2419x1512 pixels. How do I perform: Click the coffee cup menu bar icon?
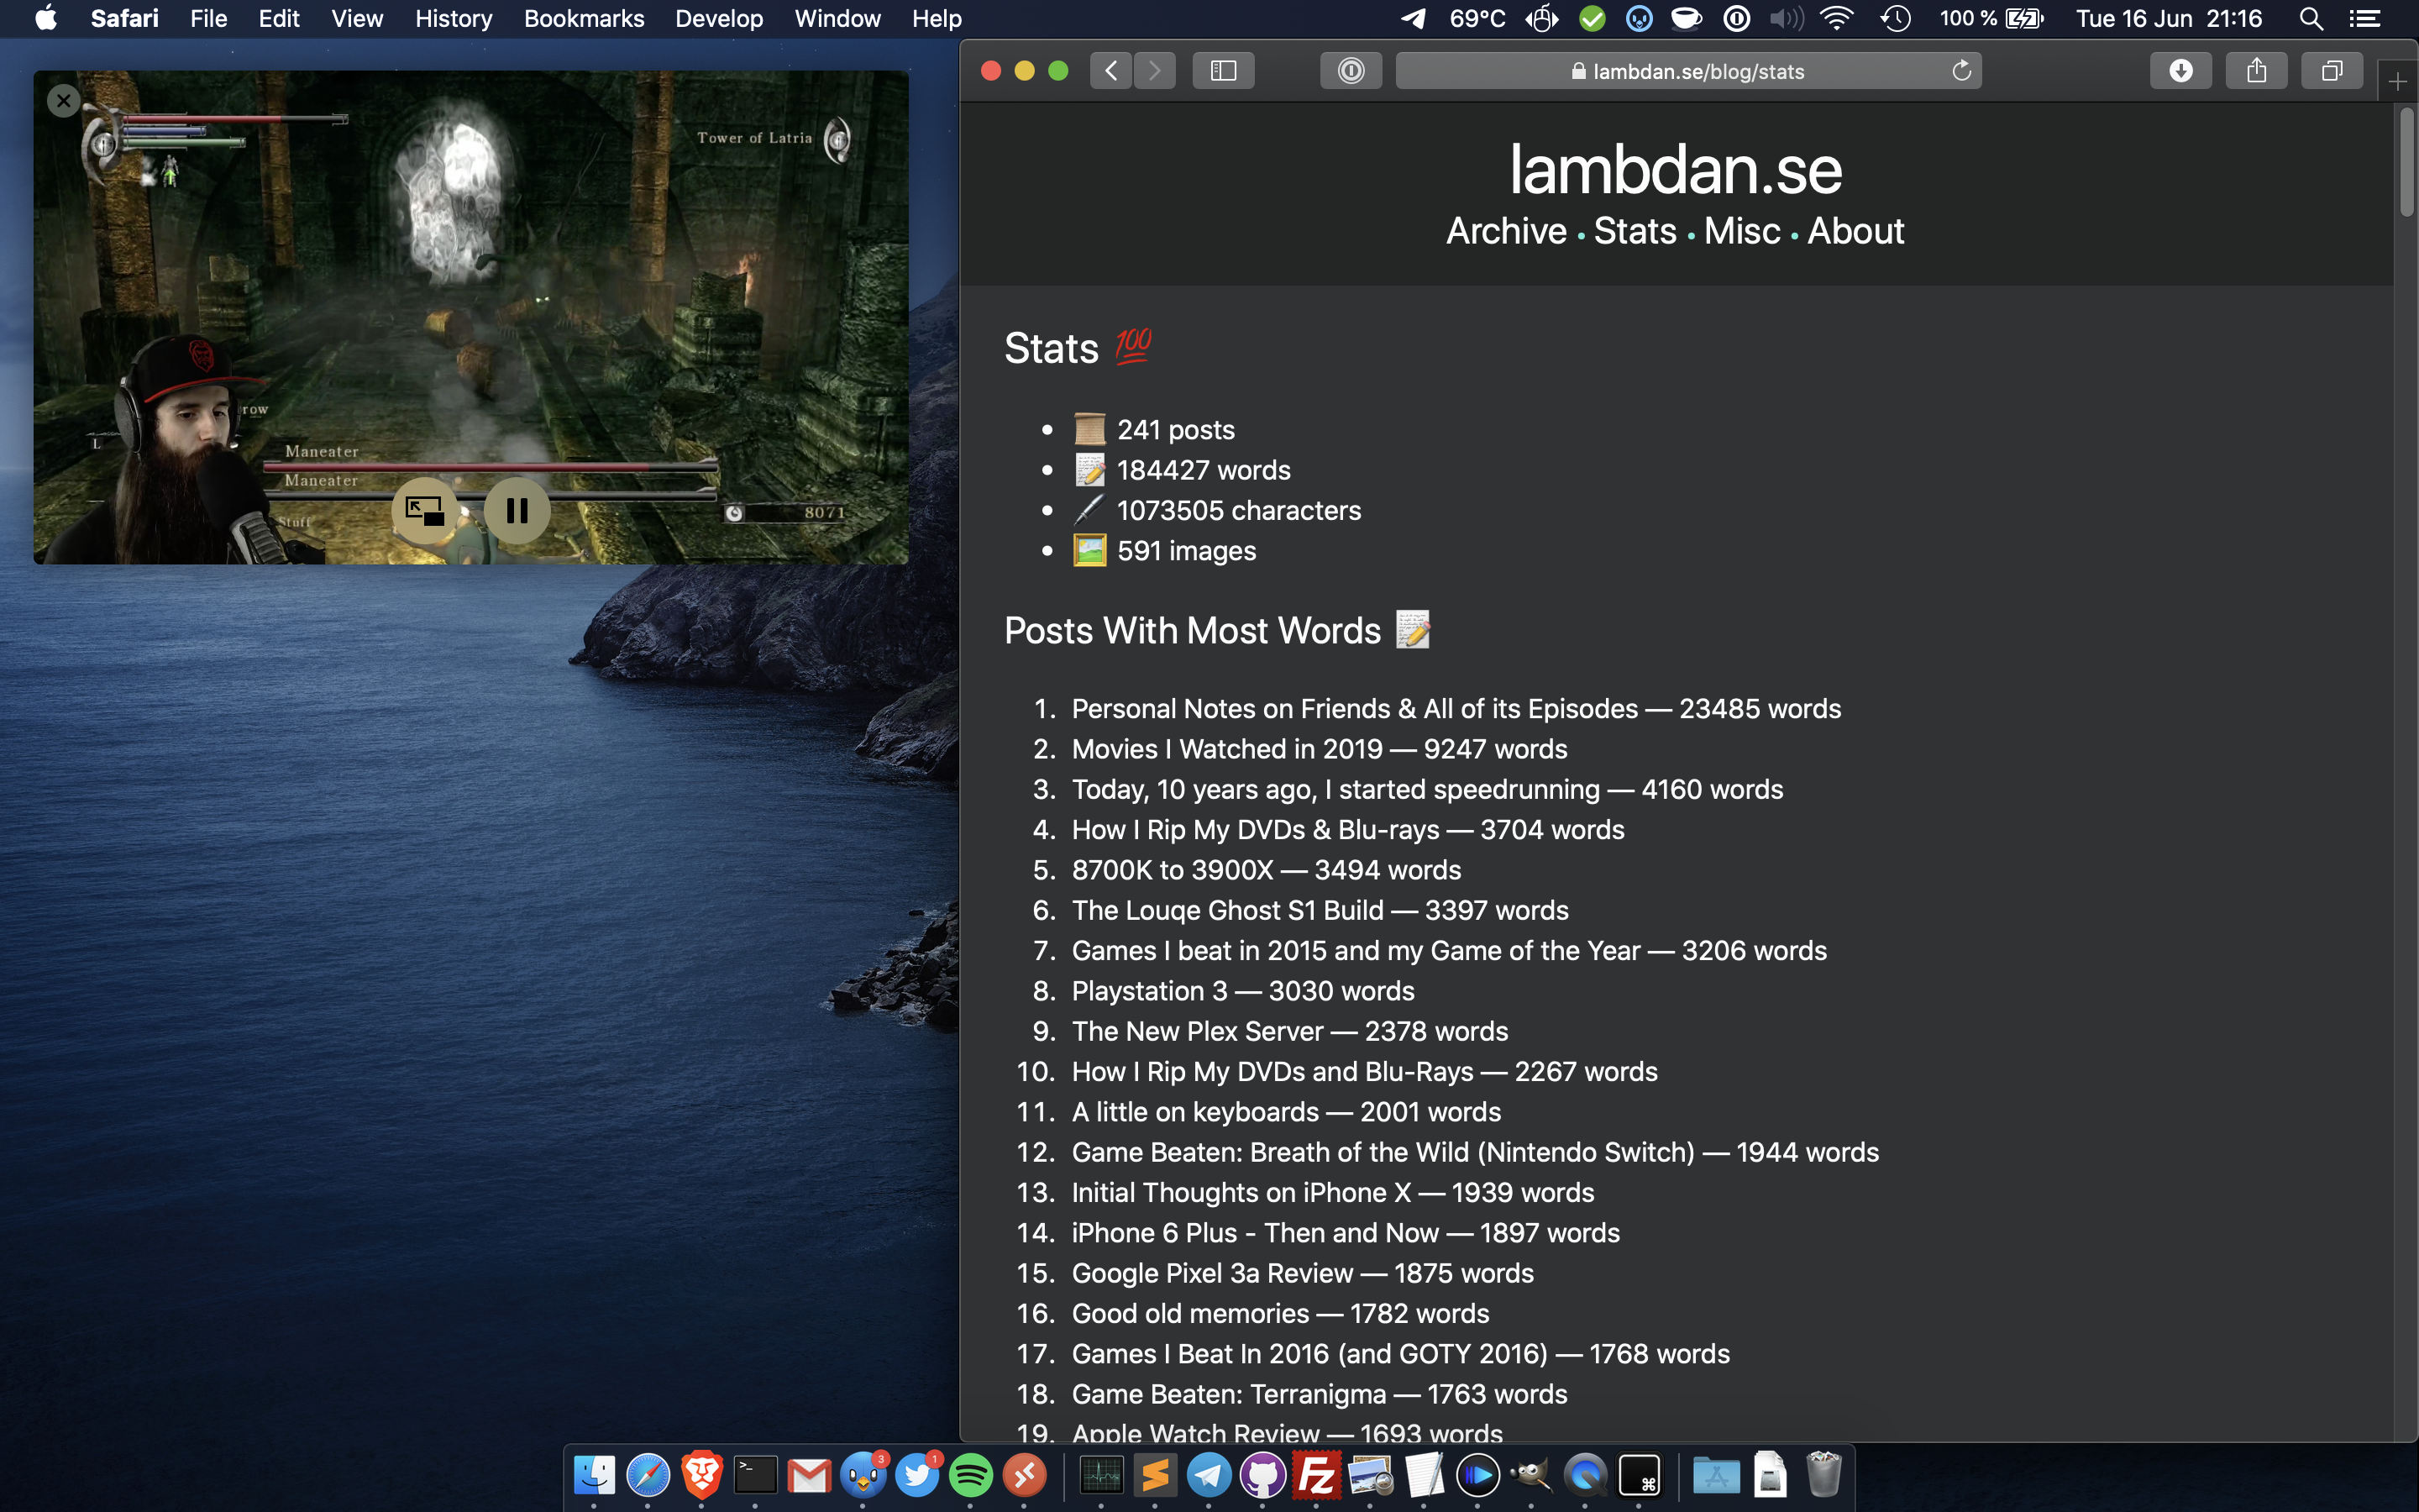click(x=1687, y=18)
